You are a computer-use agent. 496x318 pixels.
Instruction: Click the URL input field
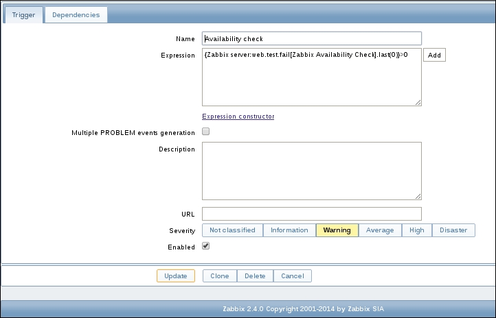tap(311, 214)
